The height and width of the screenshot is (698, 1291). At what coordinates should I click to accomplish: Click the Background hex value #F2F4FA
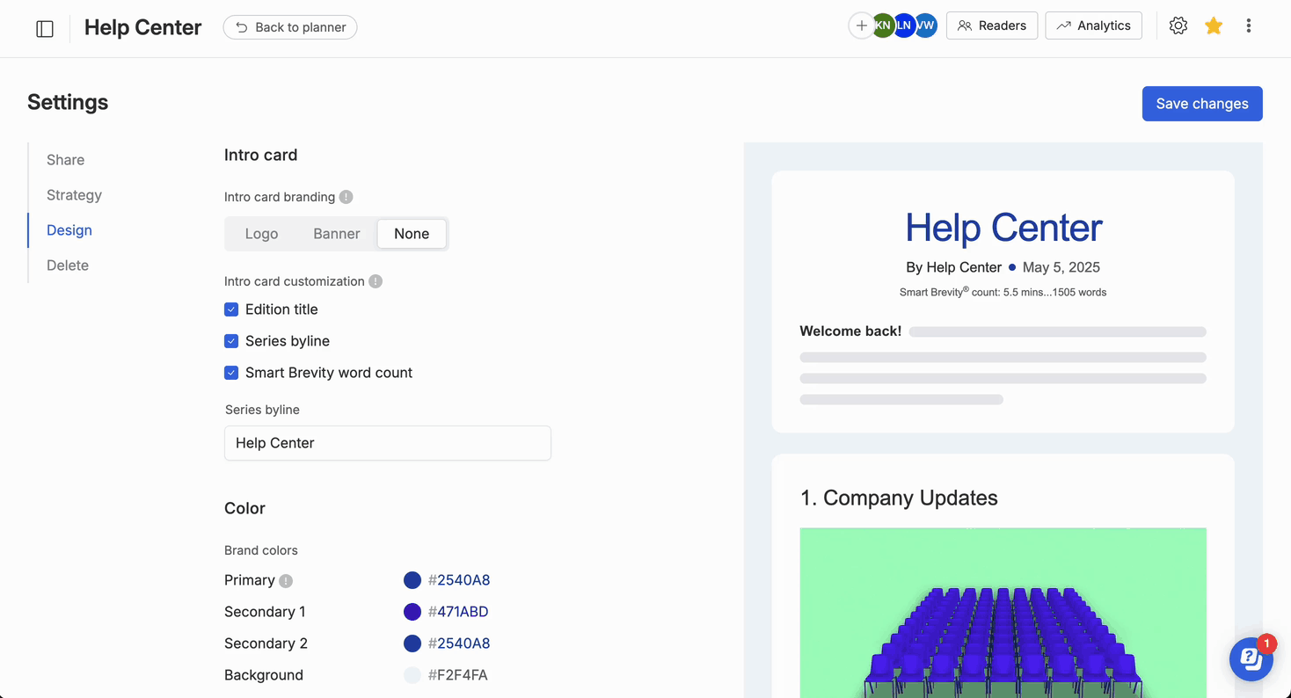[458, 675]
